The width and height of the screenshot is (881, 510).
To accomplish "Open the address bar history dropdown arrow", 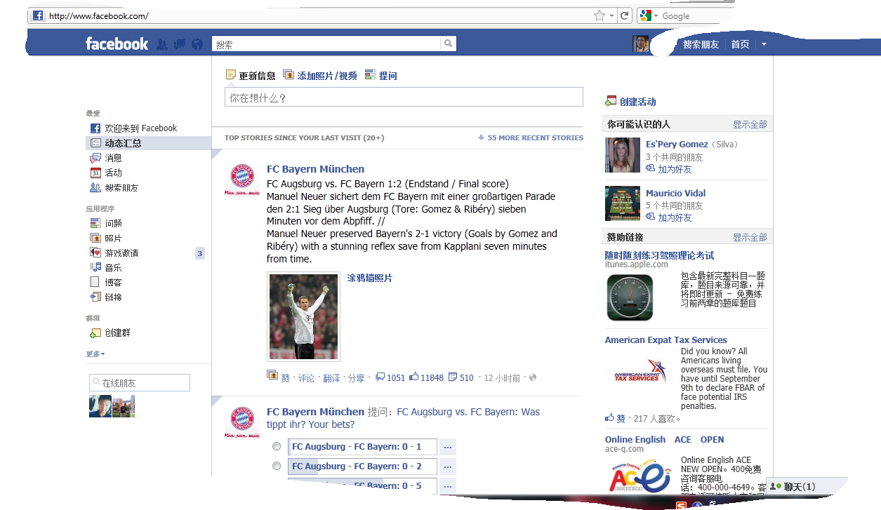I will [x=611, y=15].
